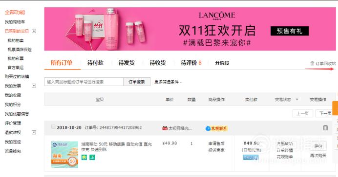
Task: Open the 太初网络充 shop name link
Action: 180,128
